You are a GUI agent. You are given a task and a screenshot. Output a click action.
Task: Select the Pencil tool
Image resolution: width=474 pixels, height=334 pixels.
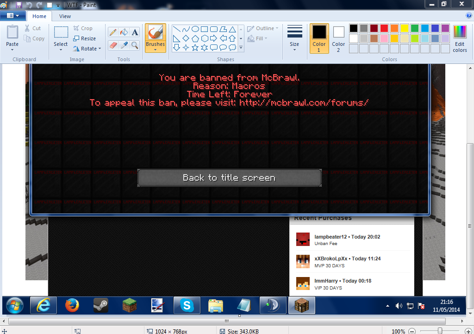coord(113,32)
